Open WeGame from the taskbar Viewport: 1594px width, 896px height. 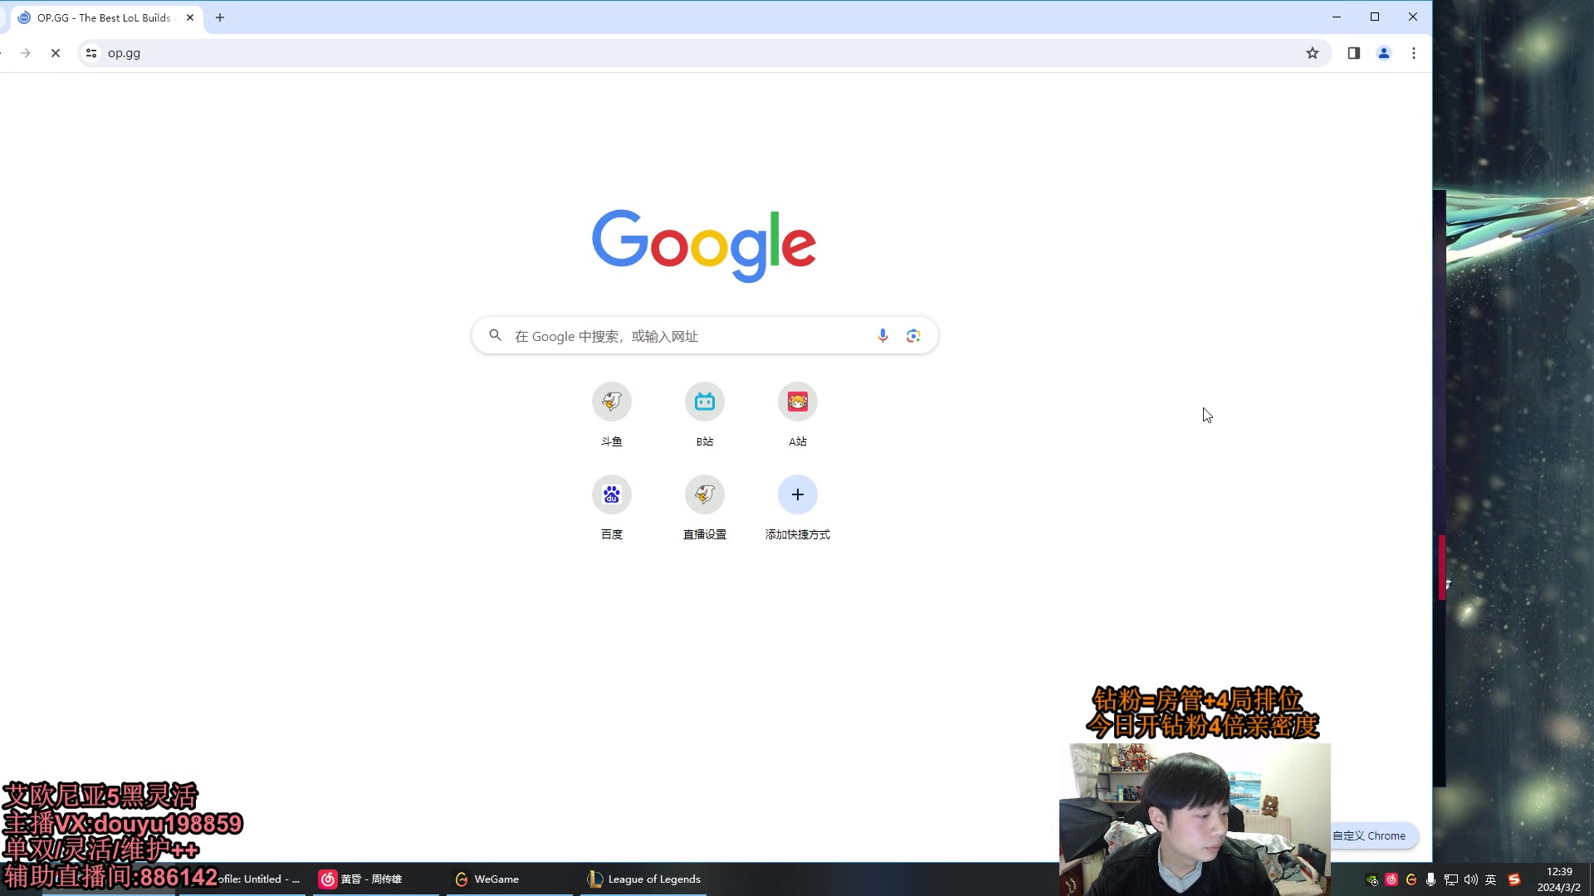tap(496, 879)
